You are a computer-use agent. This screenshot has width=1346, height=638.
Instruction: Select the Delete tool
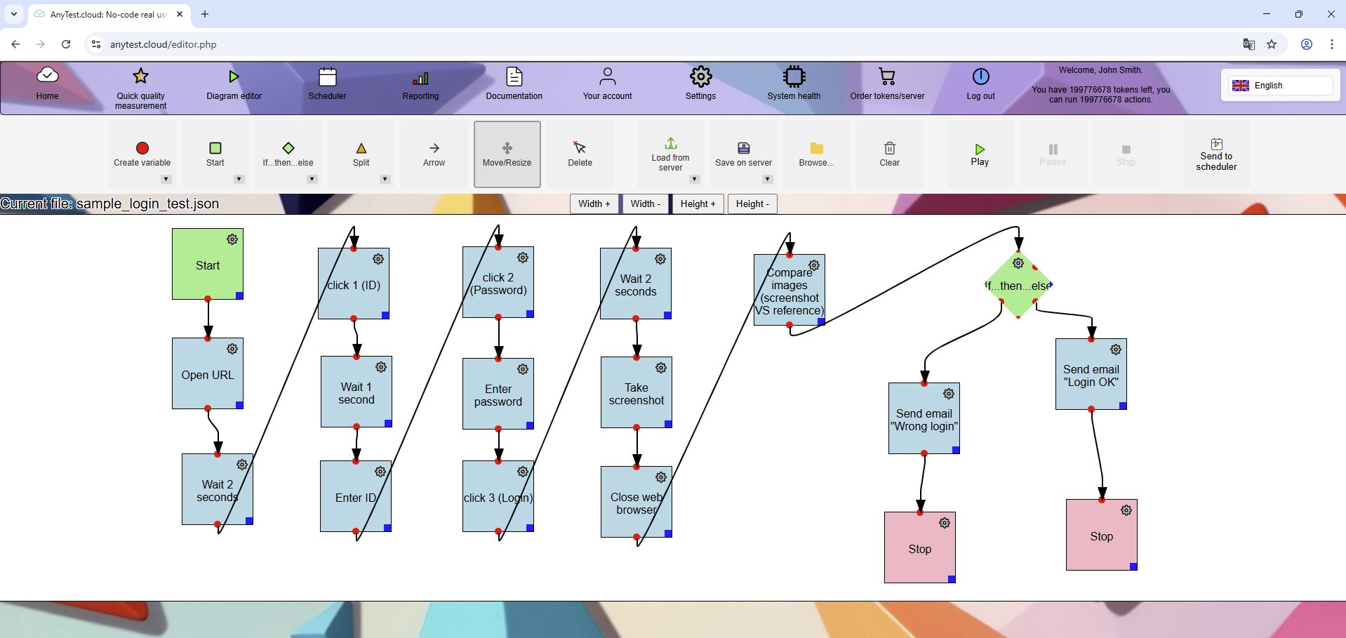point(580,153)
